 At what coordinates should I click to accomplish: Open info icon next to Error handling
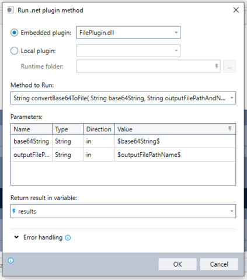pyautogui.click(x=68, y=237)
